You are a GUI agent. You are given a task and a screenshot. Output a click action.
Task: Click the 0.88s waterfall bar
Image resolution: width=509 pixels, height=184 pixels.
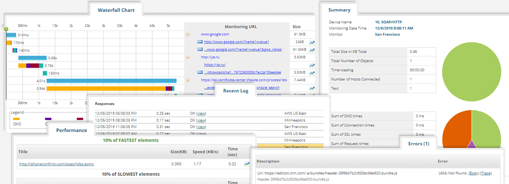(33, 58)
